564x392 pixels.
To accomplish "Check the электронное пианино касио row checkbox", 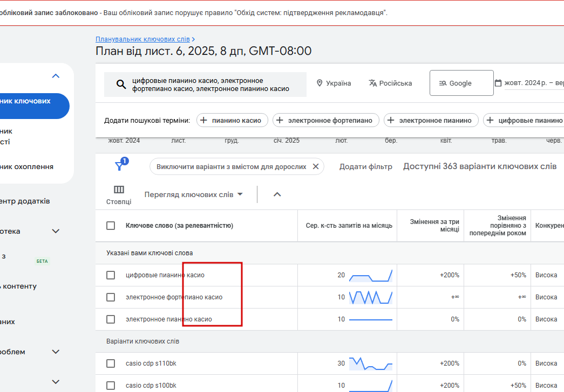I will pyautogui.click(x=111, y=319).
